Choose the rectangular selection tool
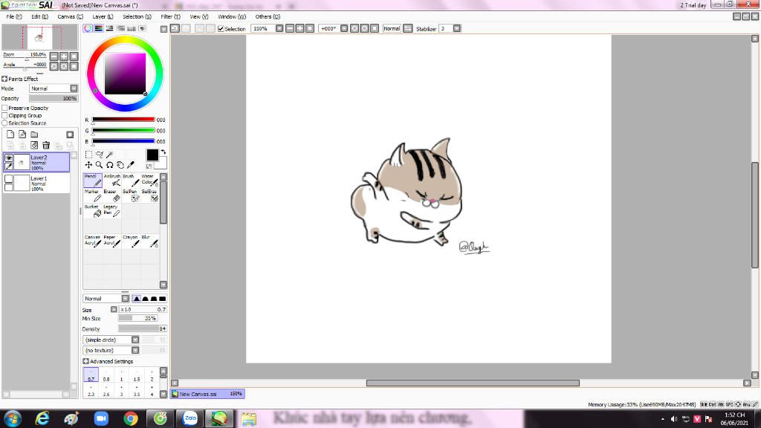This screenshot has height=428, width=761. click(88, 155)
